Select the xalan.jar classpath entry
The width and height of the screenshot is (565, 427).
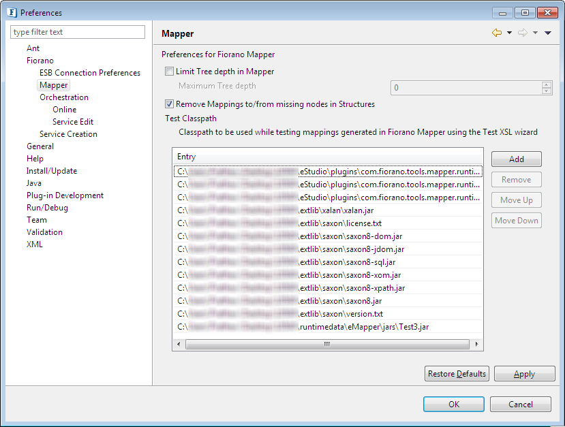327,210
